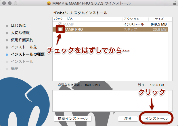Screen dimensions: 178x126
Task: Click the MAMP package box icon in title
Action: pos(49,3)
